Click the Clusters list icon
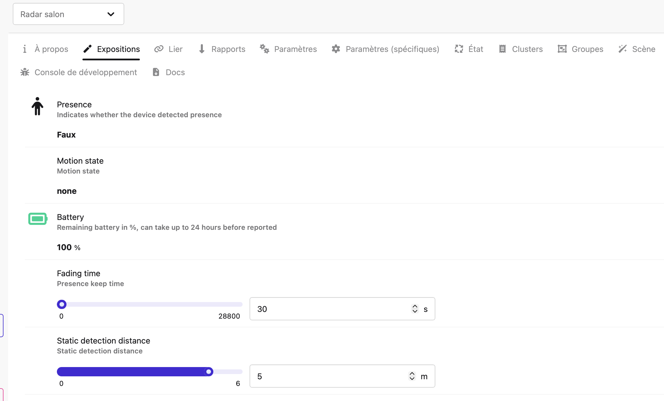Viewport: 664px width, 401px height. coord(502,49)
